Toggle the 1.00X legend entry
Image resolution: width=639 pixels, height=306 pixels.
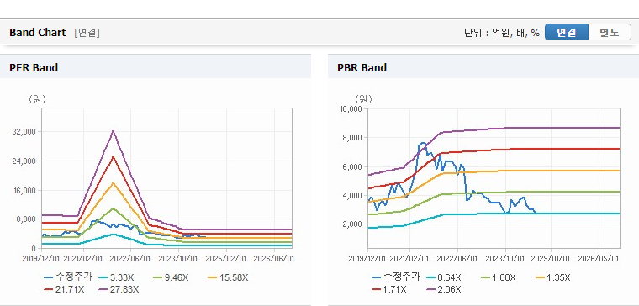(x=499, y=277)
